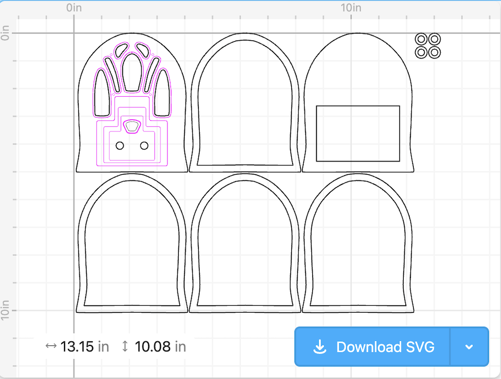
Task: Select the bottom-right arch frame piece
Action: click(358, 243)
